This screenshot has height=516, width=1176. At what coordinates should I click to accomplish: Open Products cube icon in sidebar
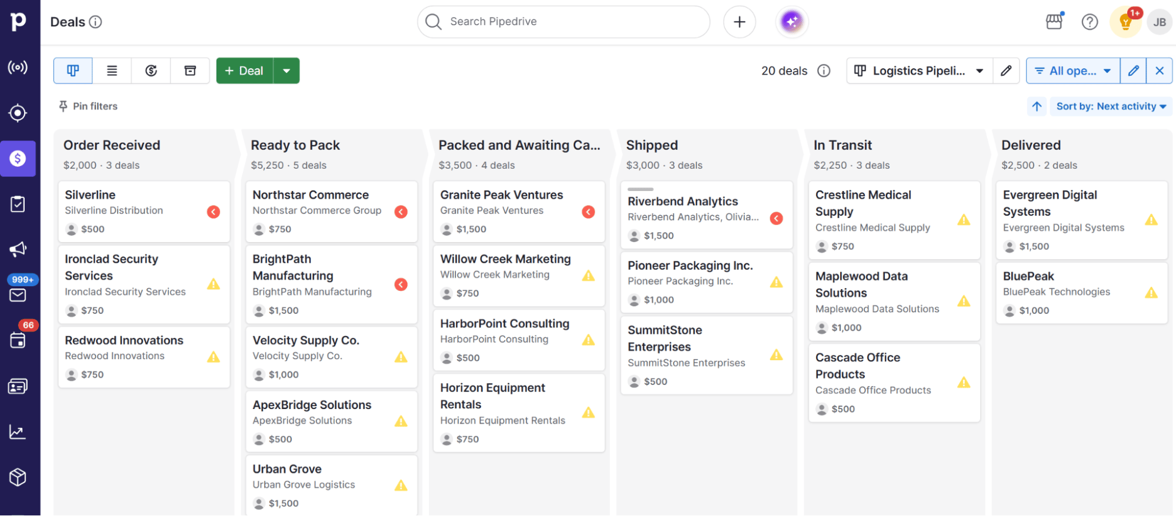18,477
